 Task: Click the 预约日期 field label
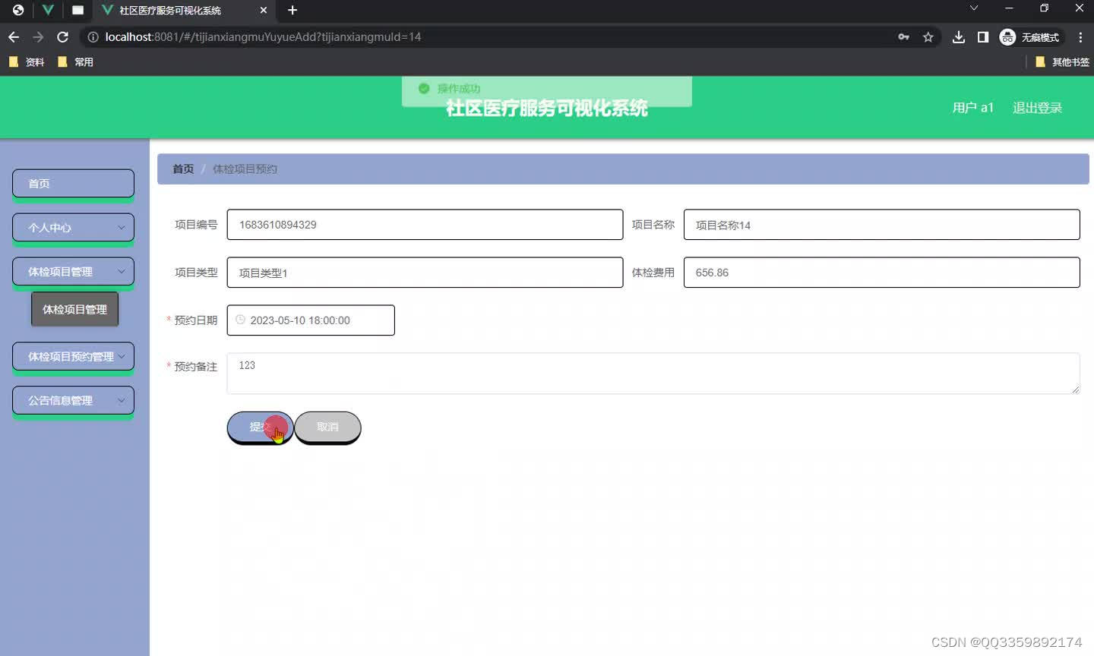tap(196, 320)
